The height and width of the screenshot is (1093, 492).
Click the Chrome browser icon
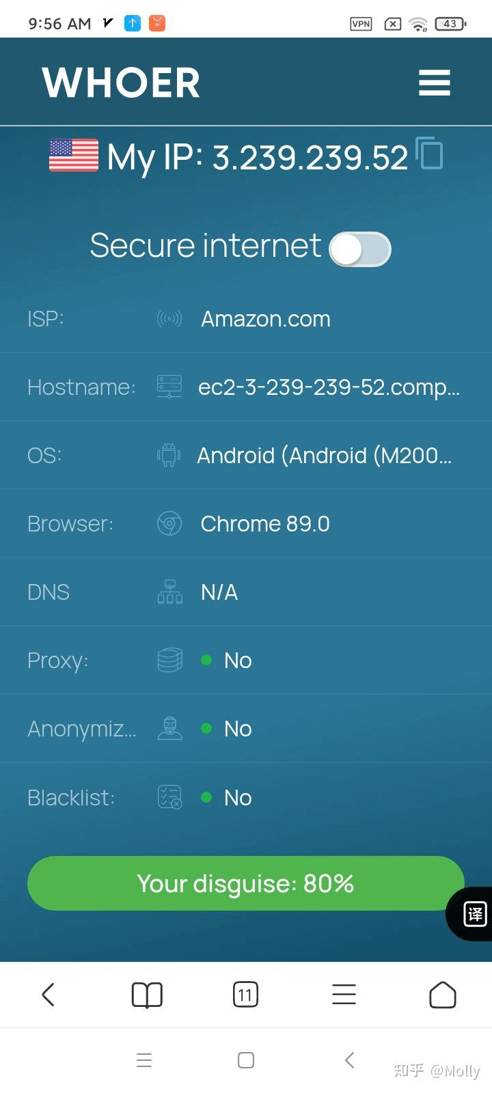click(x=169, y=523)
